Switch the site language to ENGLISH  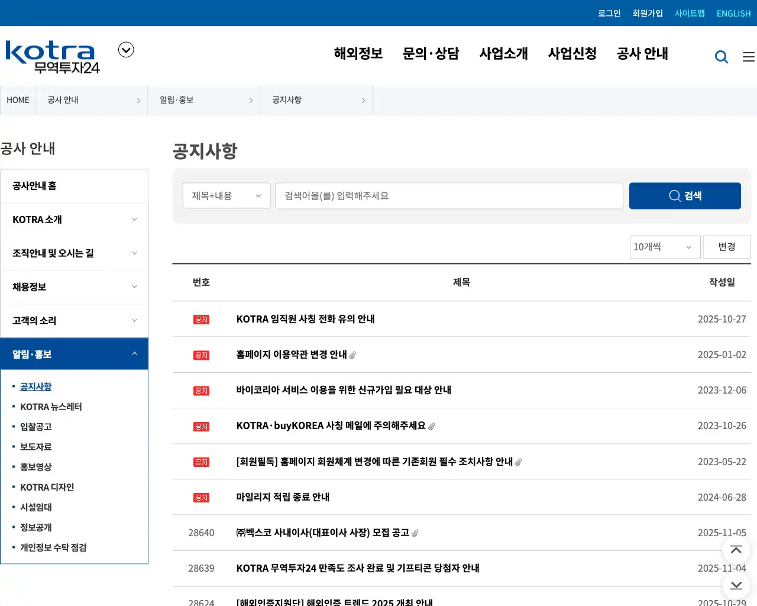(733, 13)
